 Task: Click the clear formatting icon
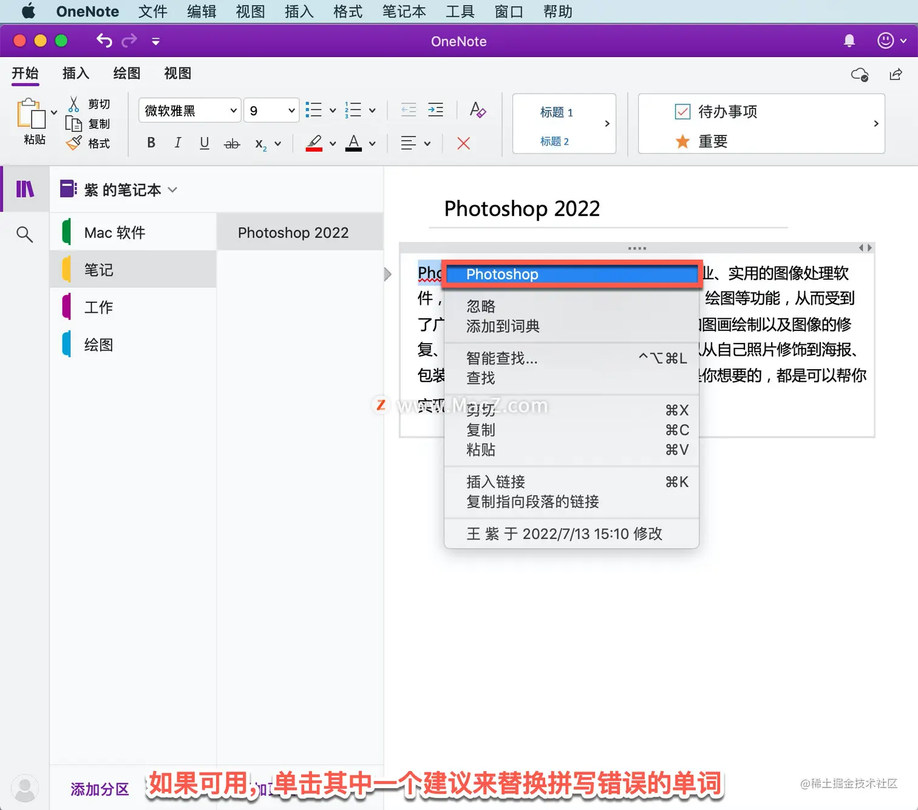coord(478,110)
